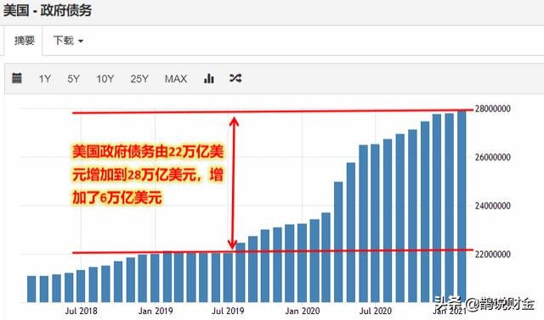Click the first bar on the chart
Viewport: 544px width, 320px height.
point(31,289)
